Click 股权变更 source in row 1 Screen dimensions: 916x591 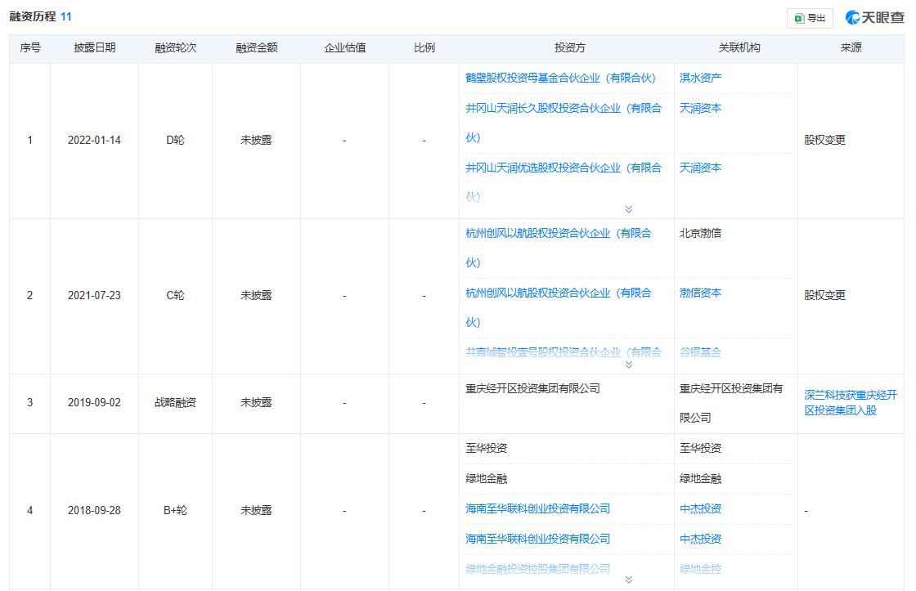825,140
